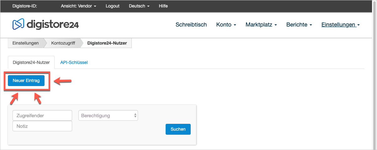Expand the Marktplatz menu

tap(261, 25)
